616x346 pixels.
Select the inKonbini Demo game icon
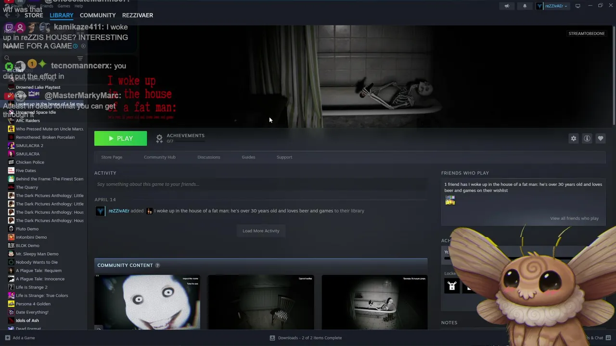[x=11, y=237]
